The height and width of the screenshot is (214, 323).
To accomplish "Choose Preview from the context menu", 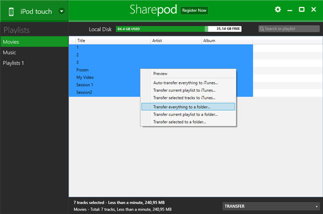I will 188,74.
